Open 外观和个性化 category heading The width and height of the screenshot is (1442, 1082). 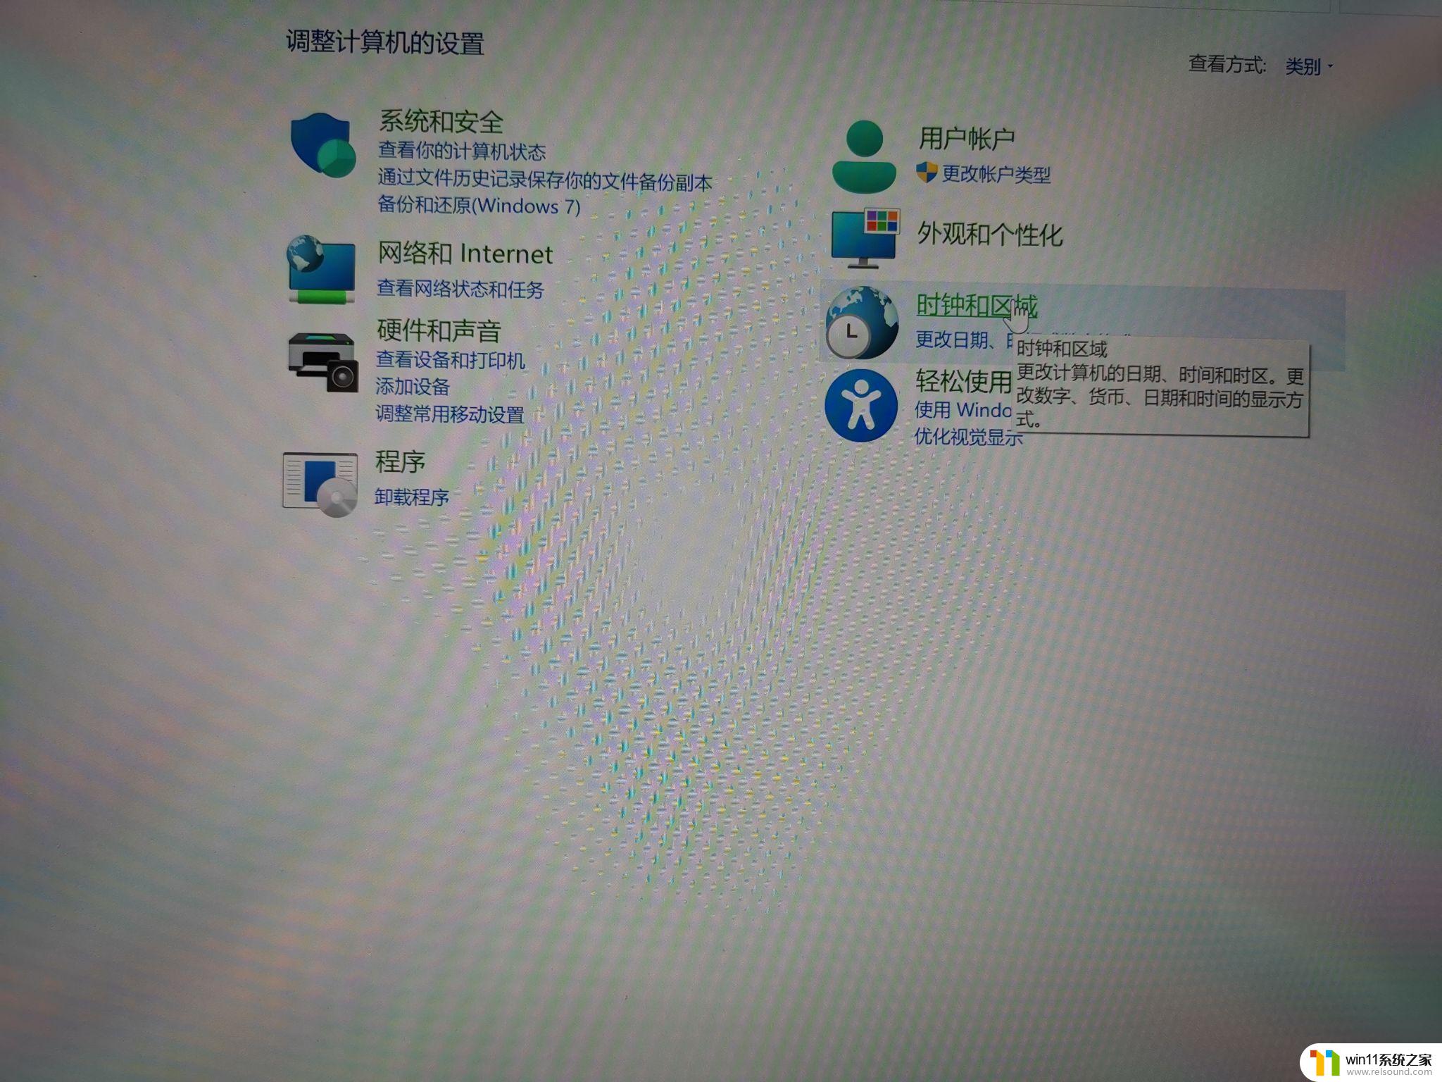point(989,234)
